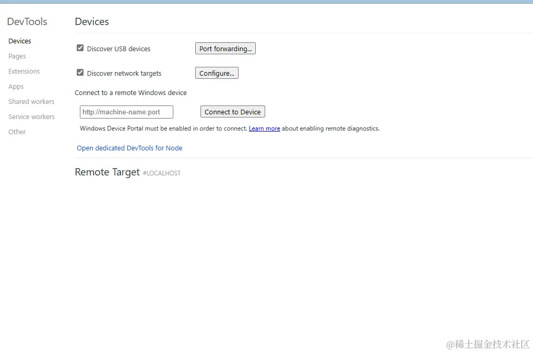
Task: Switch to the Pages section
Action: pyautogui.click(x=17, y=56)
